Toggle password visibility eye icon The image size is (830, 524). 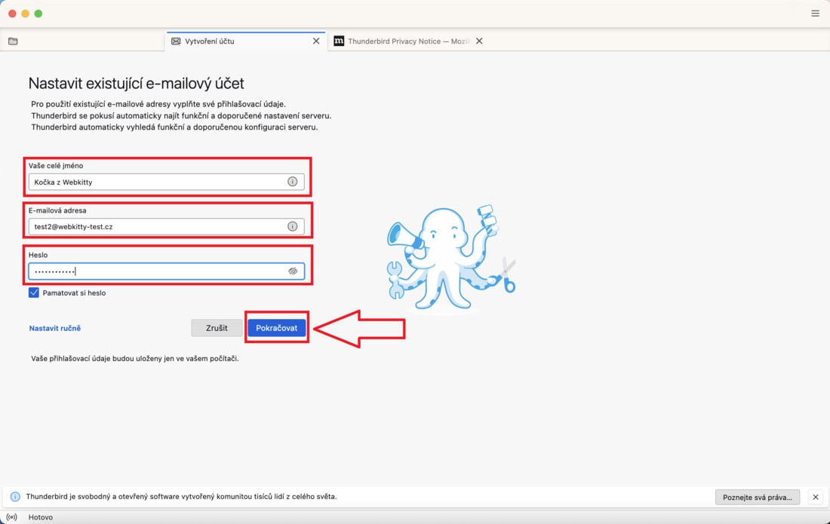pyautogui.click(x=293, y=271)
